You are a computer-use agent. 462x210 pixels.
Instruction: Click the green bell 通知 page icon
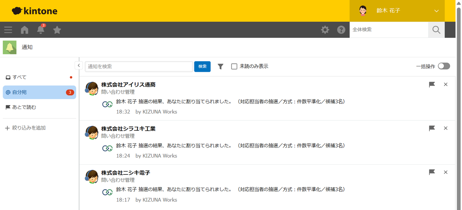coord(10,47)
